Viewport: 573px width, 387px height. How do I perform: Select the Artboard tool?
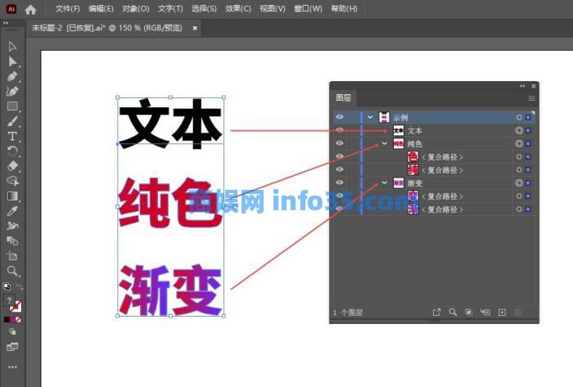click(12, 256)
